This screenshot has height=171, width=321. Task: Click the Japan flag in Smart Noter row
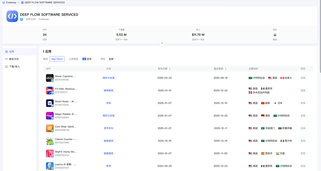tap(275, 103)
